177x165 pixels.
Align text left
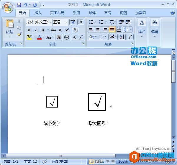(91, 30)
